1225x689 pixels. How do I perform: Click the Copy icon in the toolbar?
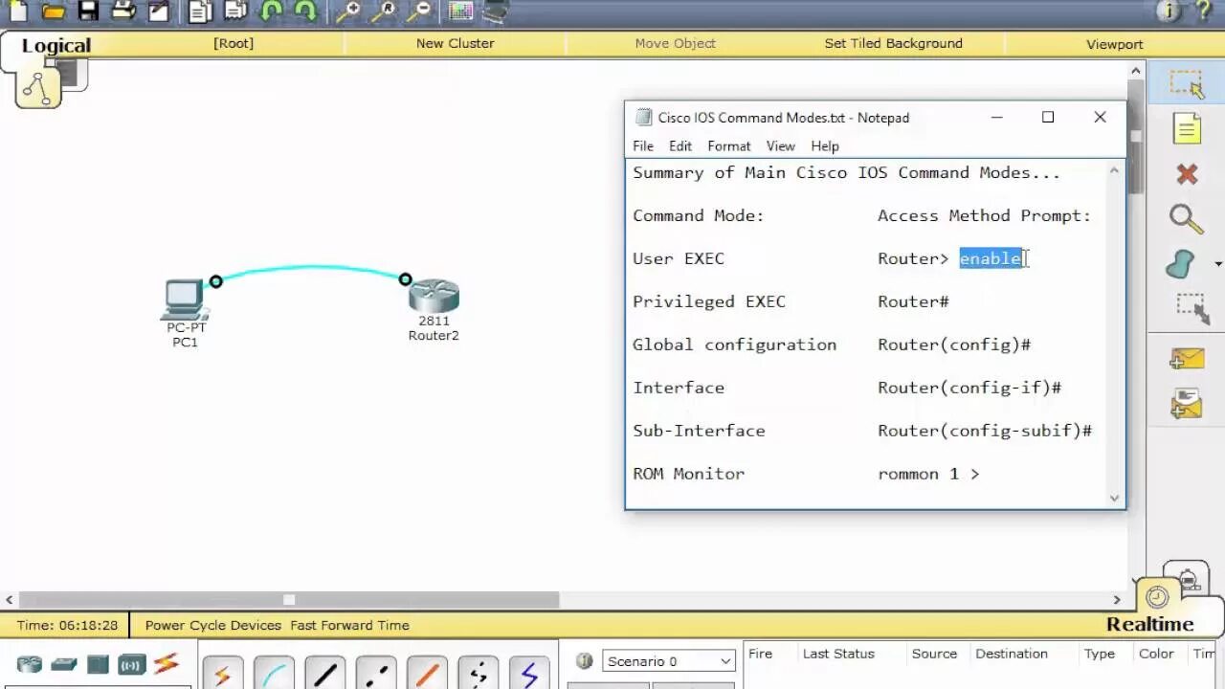200,11
